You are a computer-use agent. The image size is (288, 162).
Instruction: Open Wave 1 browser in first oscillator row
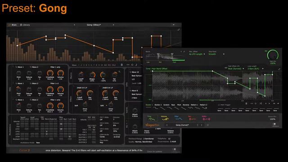click(19, 67)
